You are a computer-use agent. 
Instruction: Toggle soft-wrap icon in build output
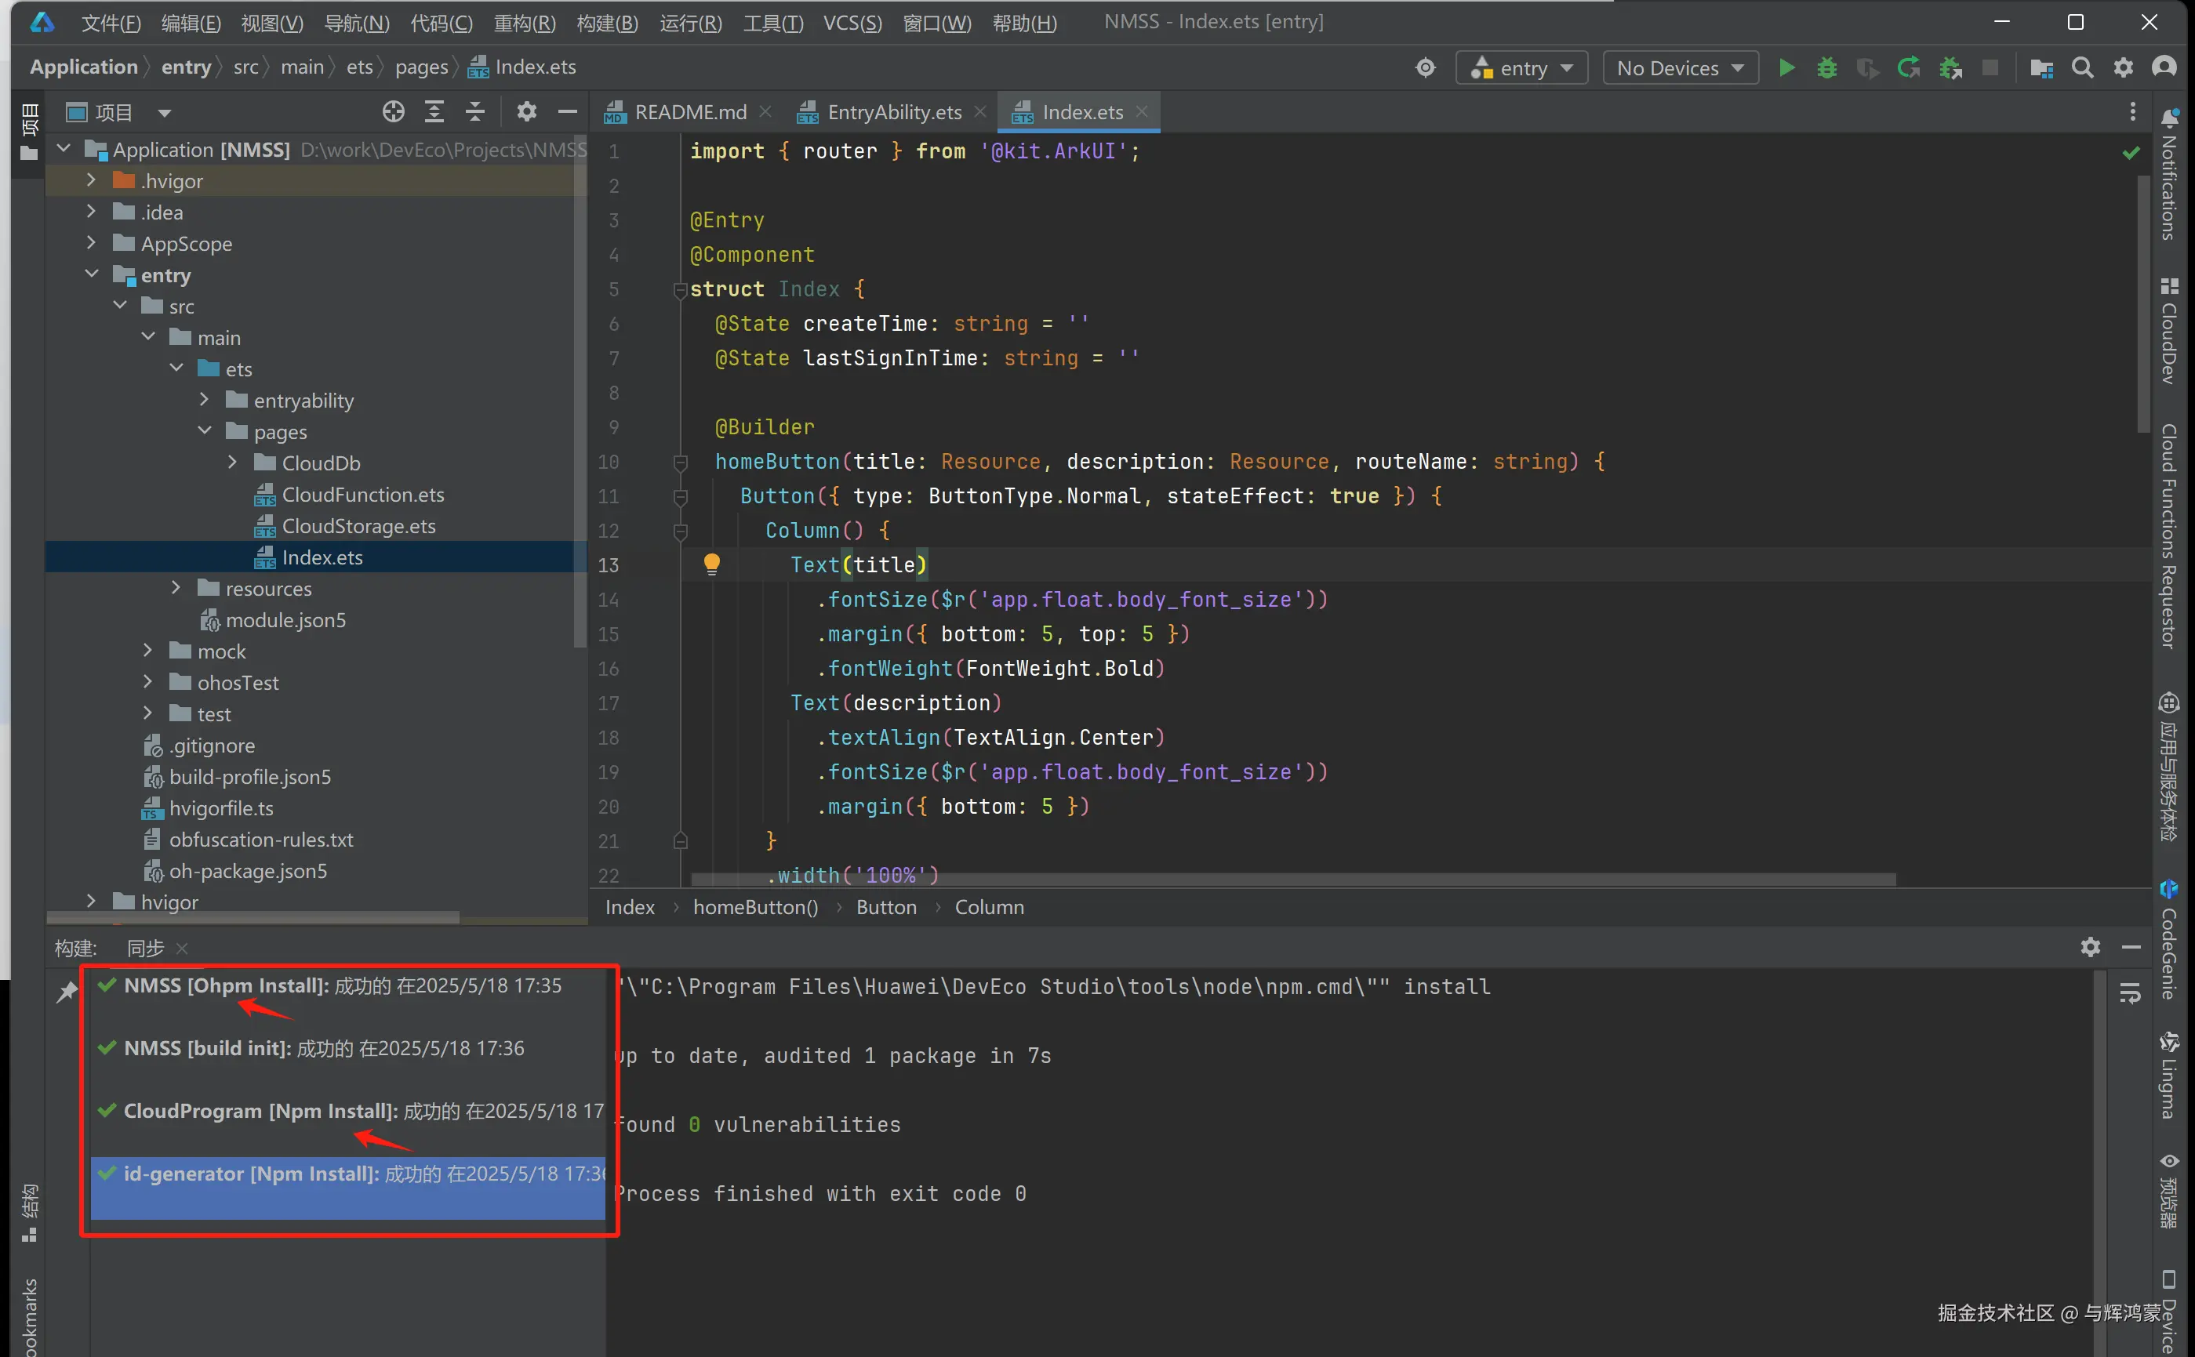click(2129, 993)
